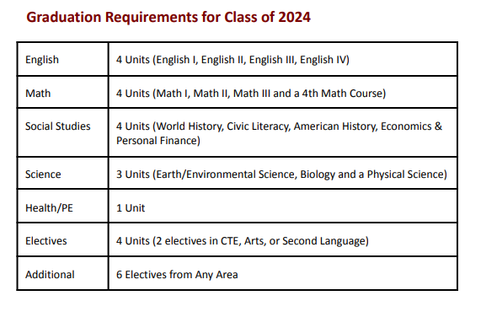Click the Second Language phrase
Image resolution: width=481 pixels, height=317 pixels.
click(x=323, y=241)
